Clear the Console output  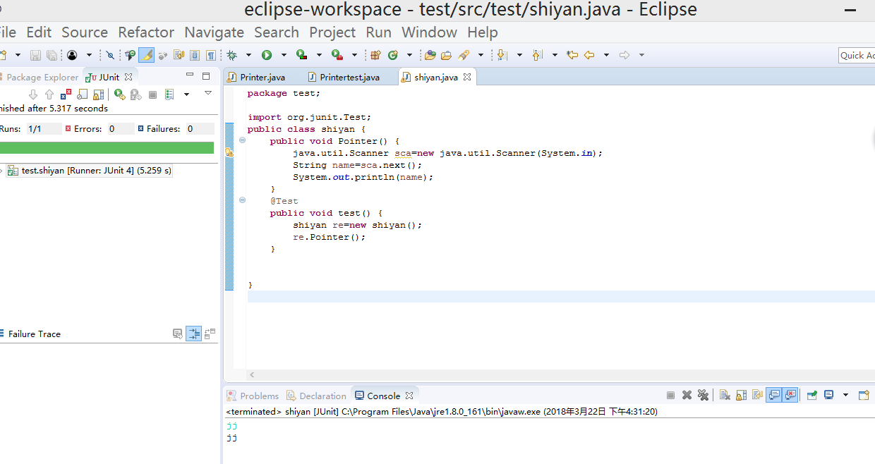(x=725, y=396)
